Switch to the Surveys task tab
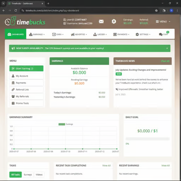 click(28, 175)
